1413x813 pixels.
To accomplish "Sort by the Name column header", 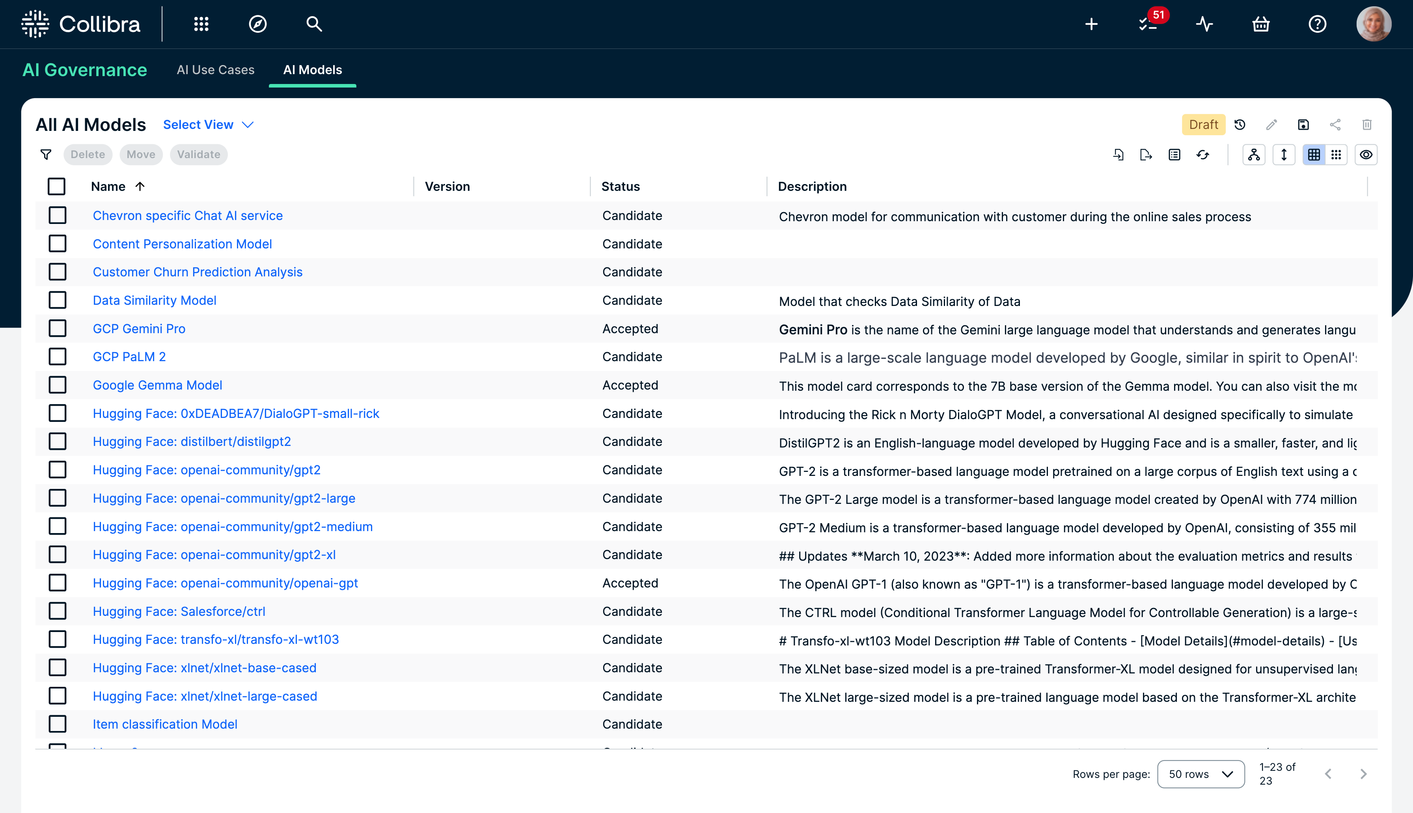I will pos(108,186).
